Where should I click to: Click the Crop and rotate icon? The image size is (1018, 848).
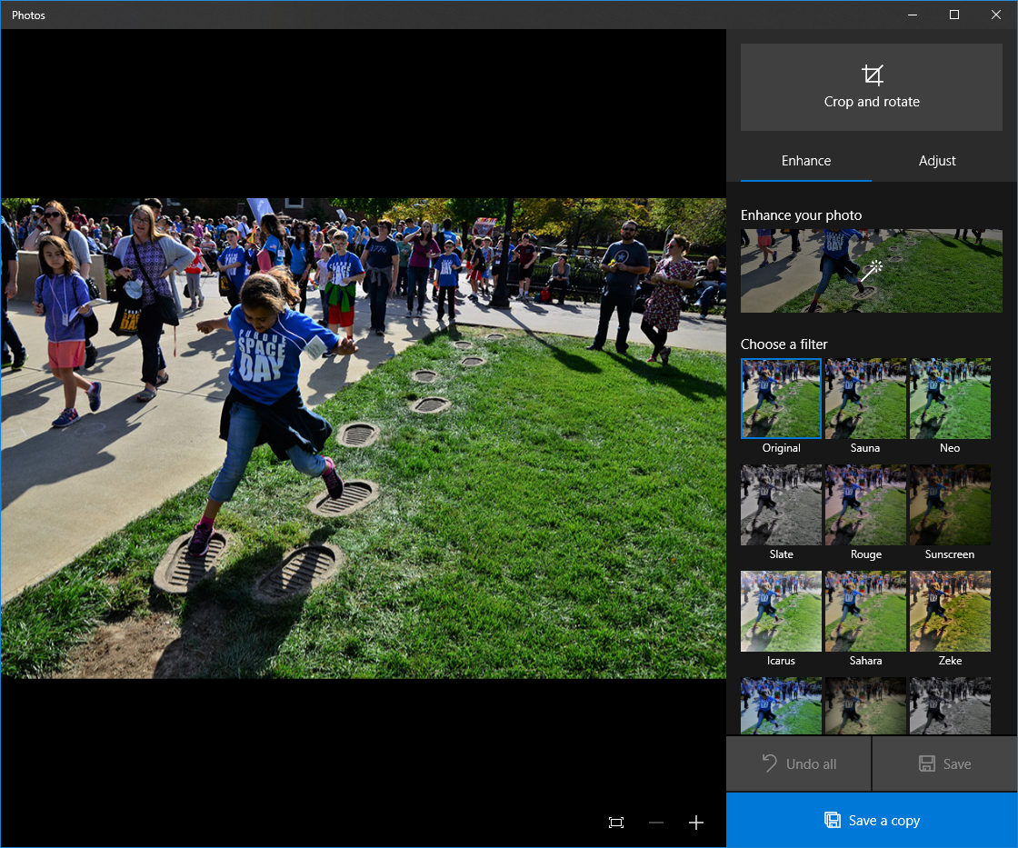tap(872, 75)
